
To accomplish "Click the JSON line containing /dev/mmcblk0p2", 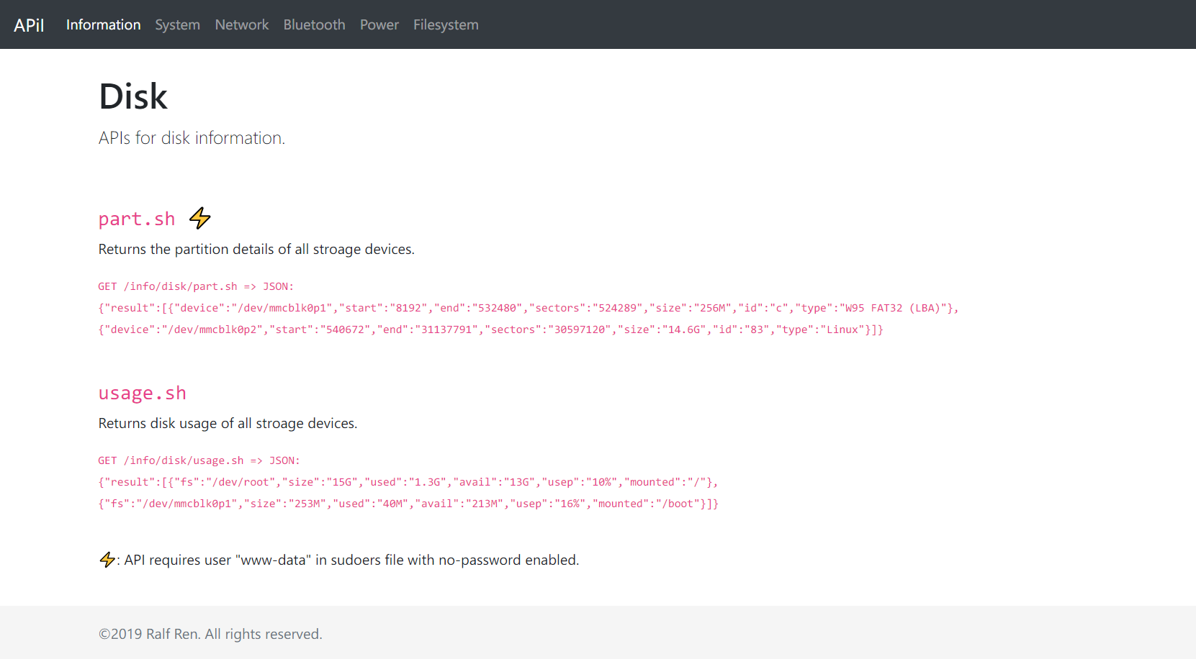I will [491, 329].
